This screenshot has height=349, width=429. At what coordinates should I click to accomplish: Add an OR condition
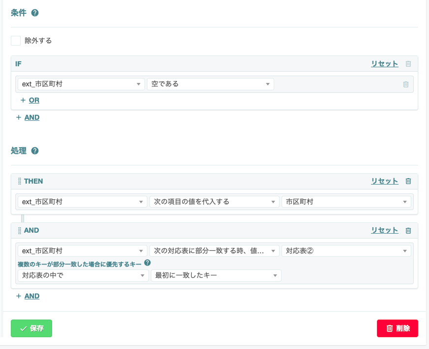coord(34,100)
